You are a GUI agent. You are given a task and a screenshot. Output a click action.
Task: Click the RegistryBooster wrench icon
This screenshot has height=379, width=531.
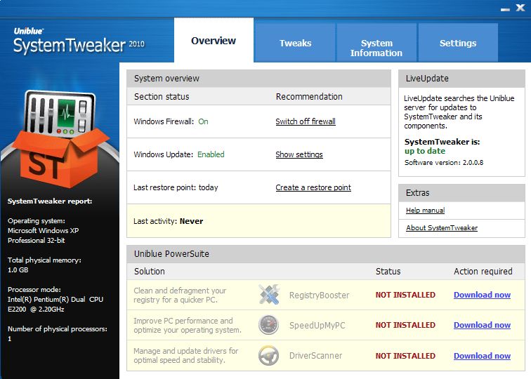point(269,294)
